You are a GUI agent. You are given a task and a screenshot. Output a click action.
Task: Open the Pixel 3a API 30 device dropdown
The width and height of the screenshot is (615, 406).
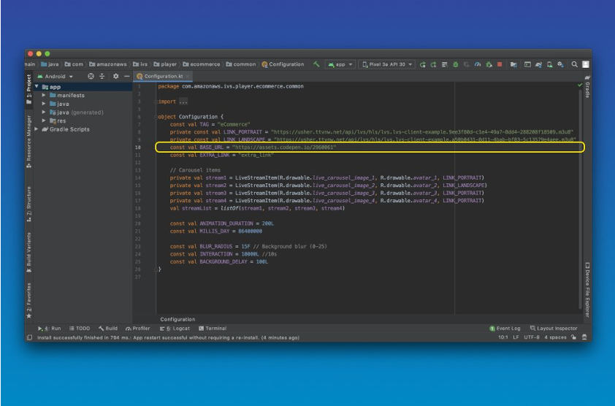coord(386,64)
